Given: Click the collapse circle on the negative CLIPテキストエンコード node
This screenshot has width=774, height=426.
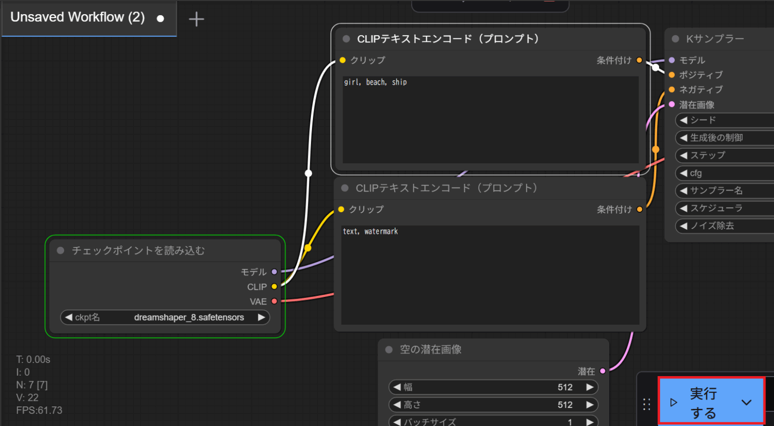Looking at the screenshot, I should [x=345, y=188].
